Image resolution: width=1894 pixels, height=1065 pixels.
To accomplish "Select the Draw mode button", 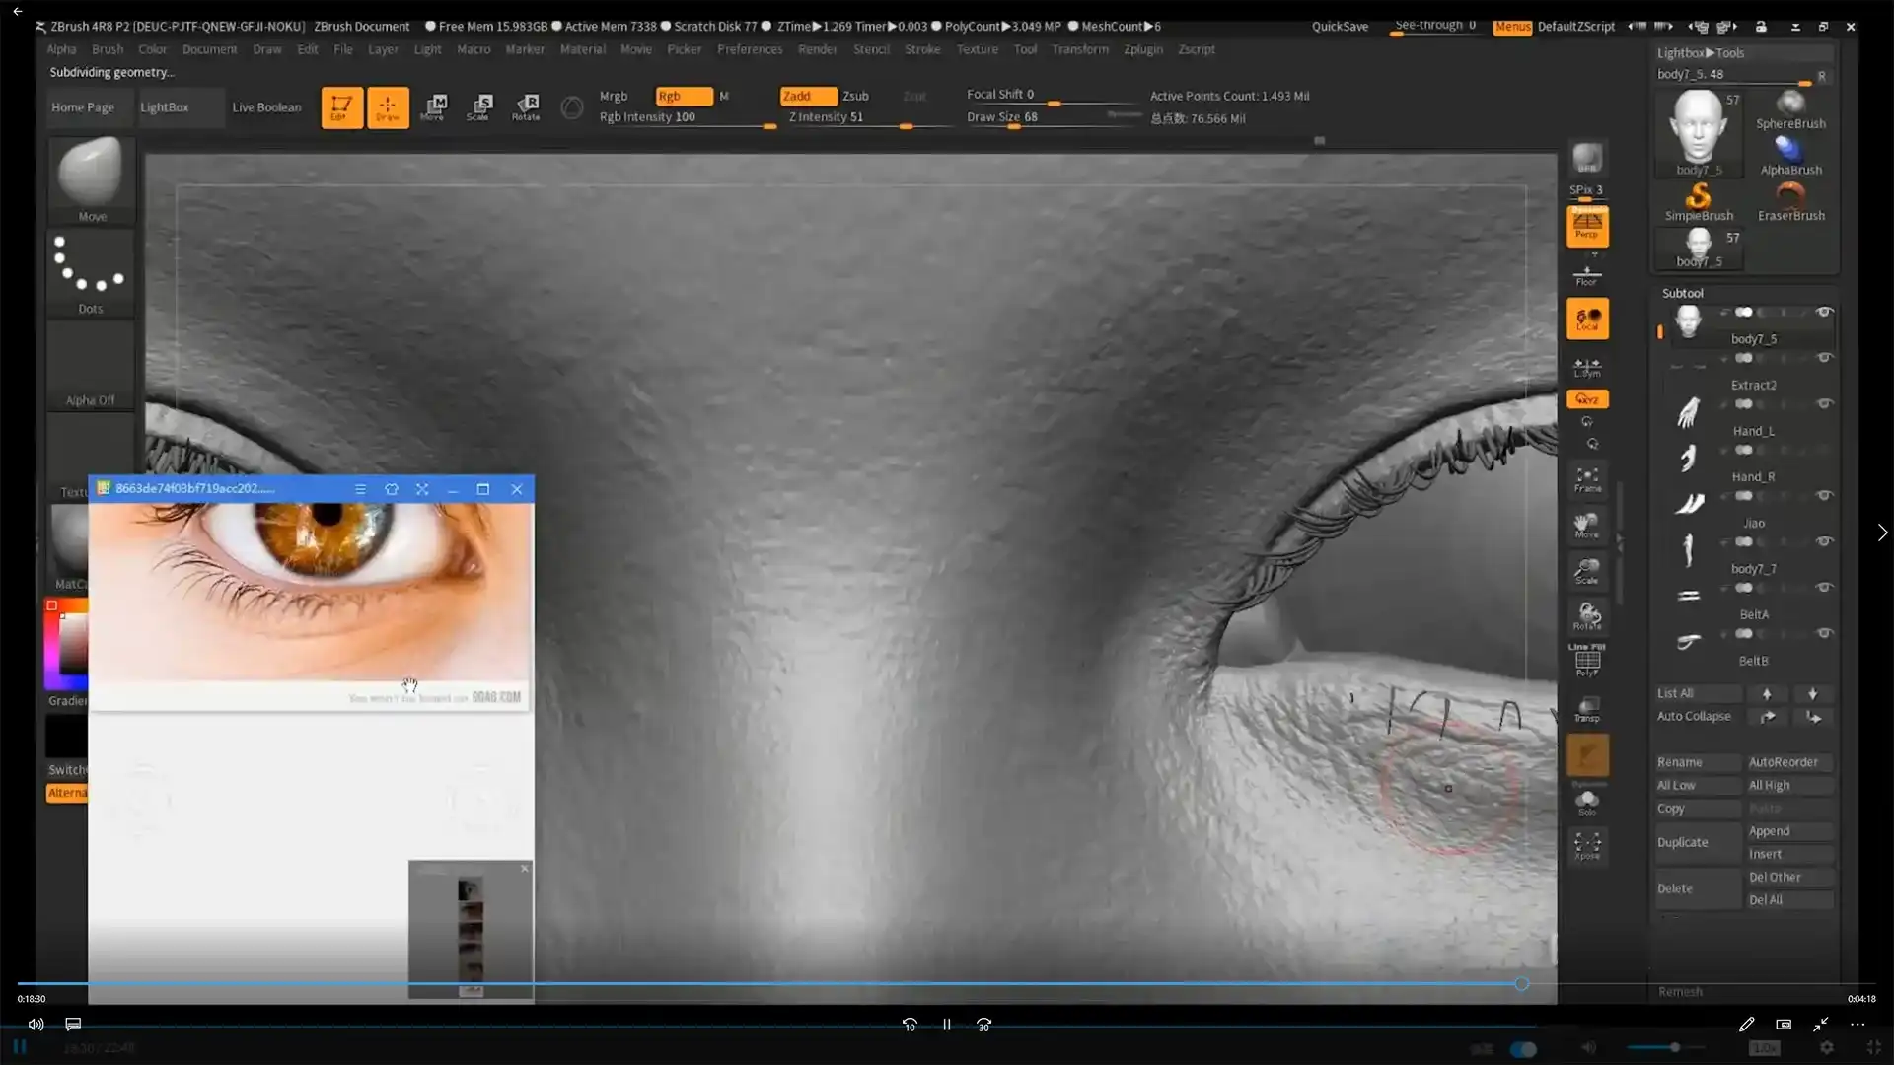I will tap(388, 106).
